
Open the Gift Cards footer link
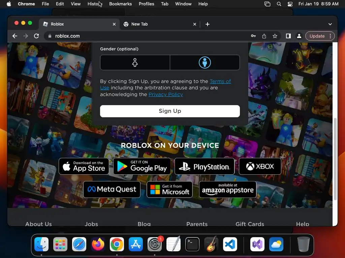pyautogui.click(x=250, y=224)
